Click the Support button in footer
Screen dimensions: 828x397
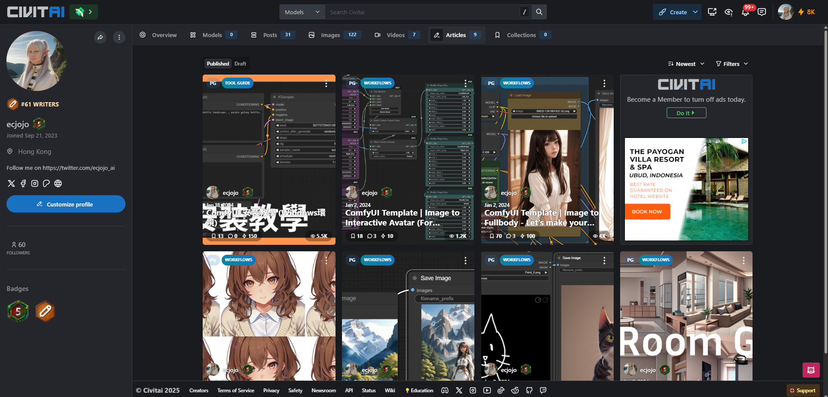(803, 391)
